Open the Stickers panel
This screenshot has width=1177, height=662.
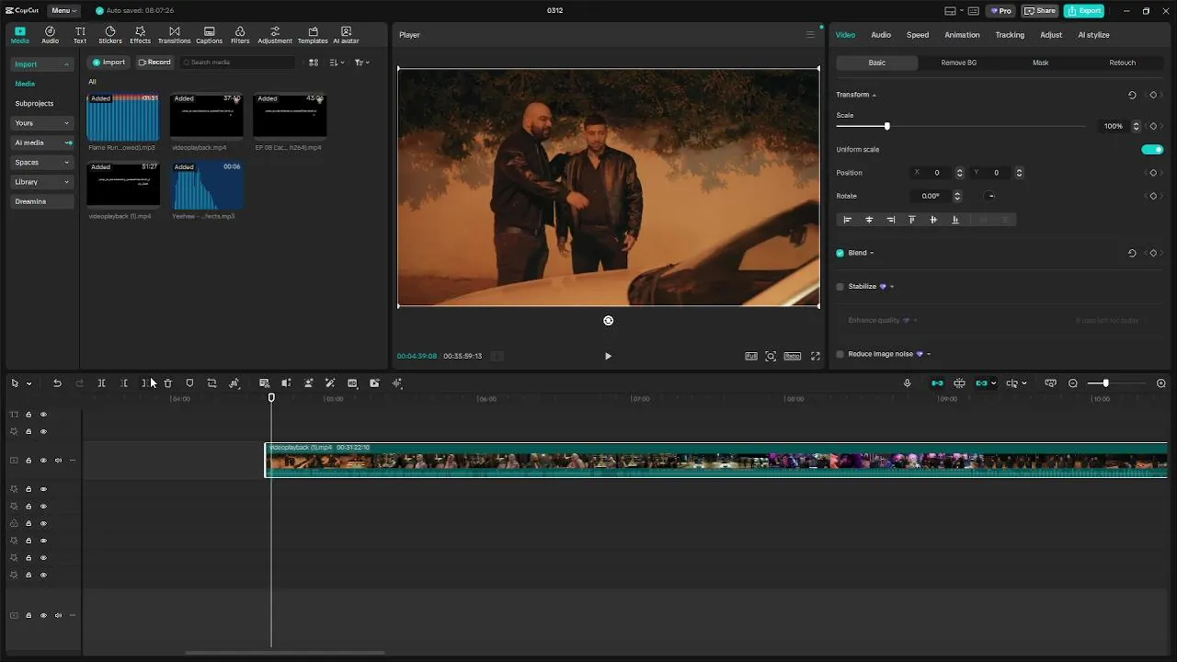click(110, 35)
